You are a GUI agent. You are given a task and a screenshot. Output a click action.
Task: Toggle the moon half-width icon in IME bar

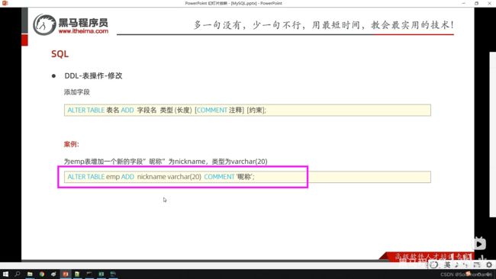tap(456, 265)
